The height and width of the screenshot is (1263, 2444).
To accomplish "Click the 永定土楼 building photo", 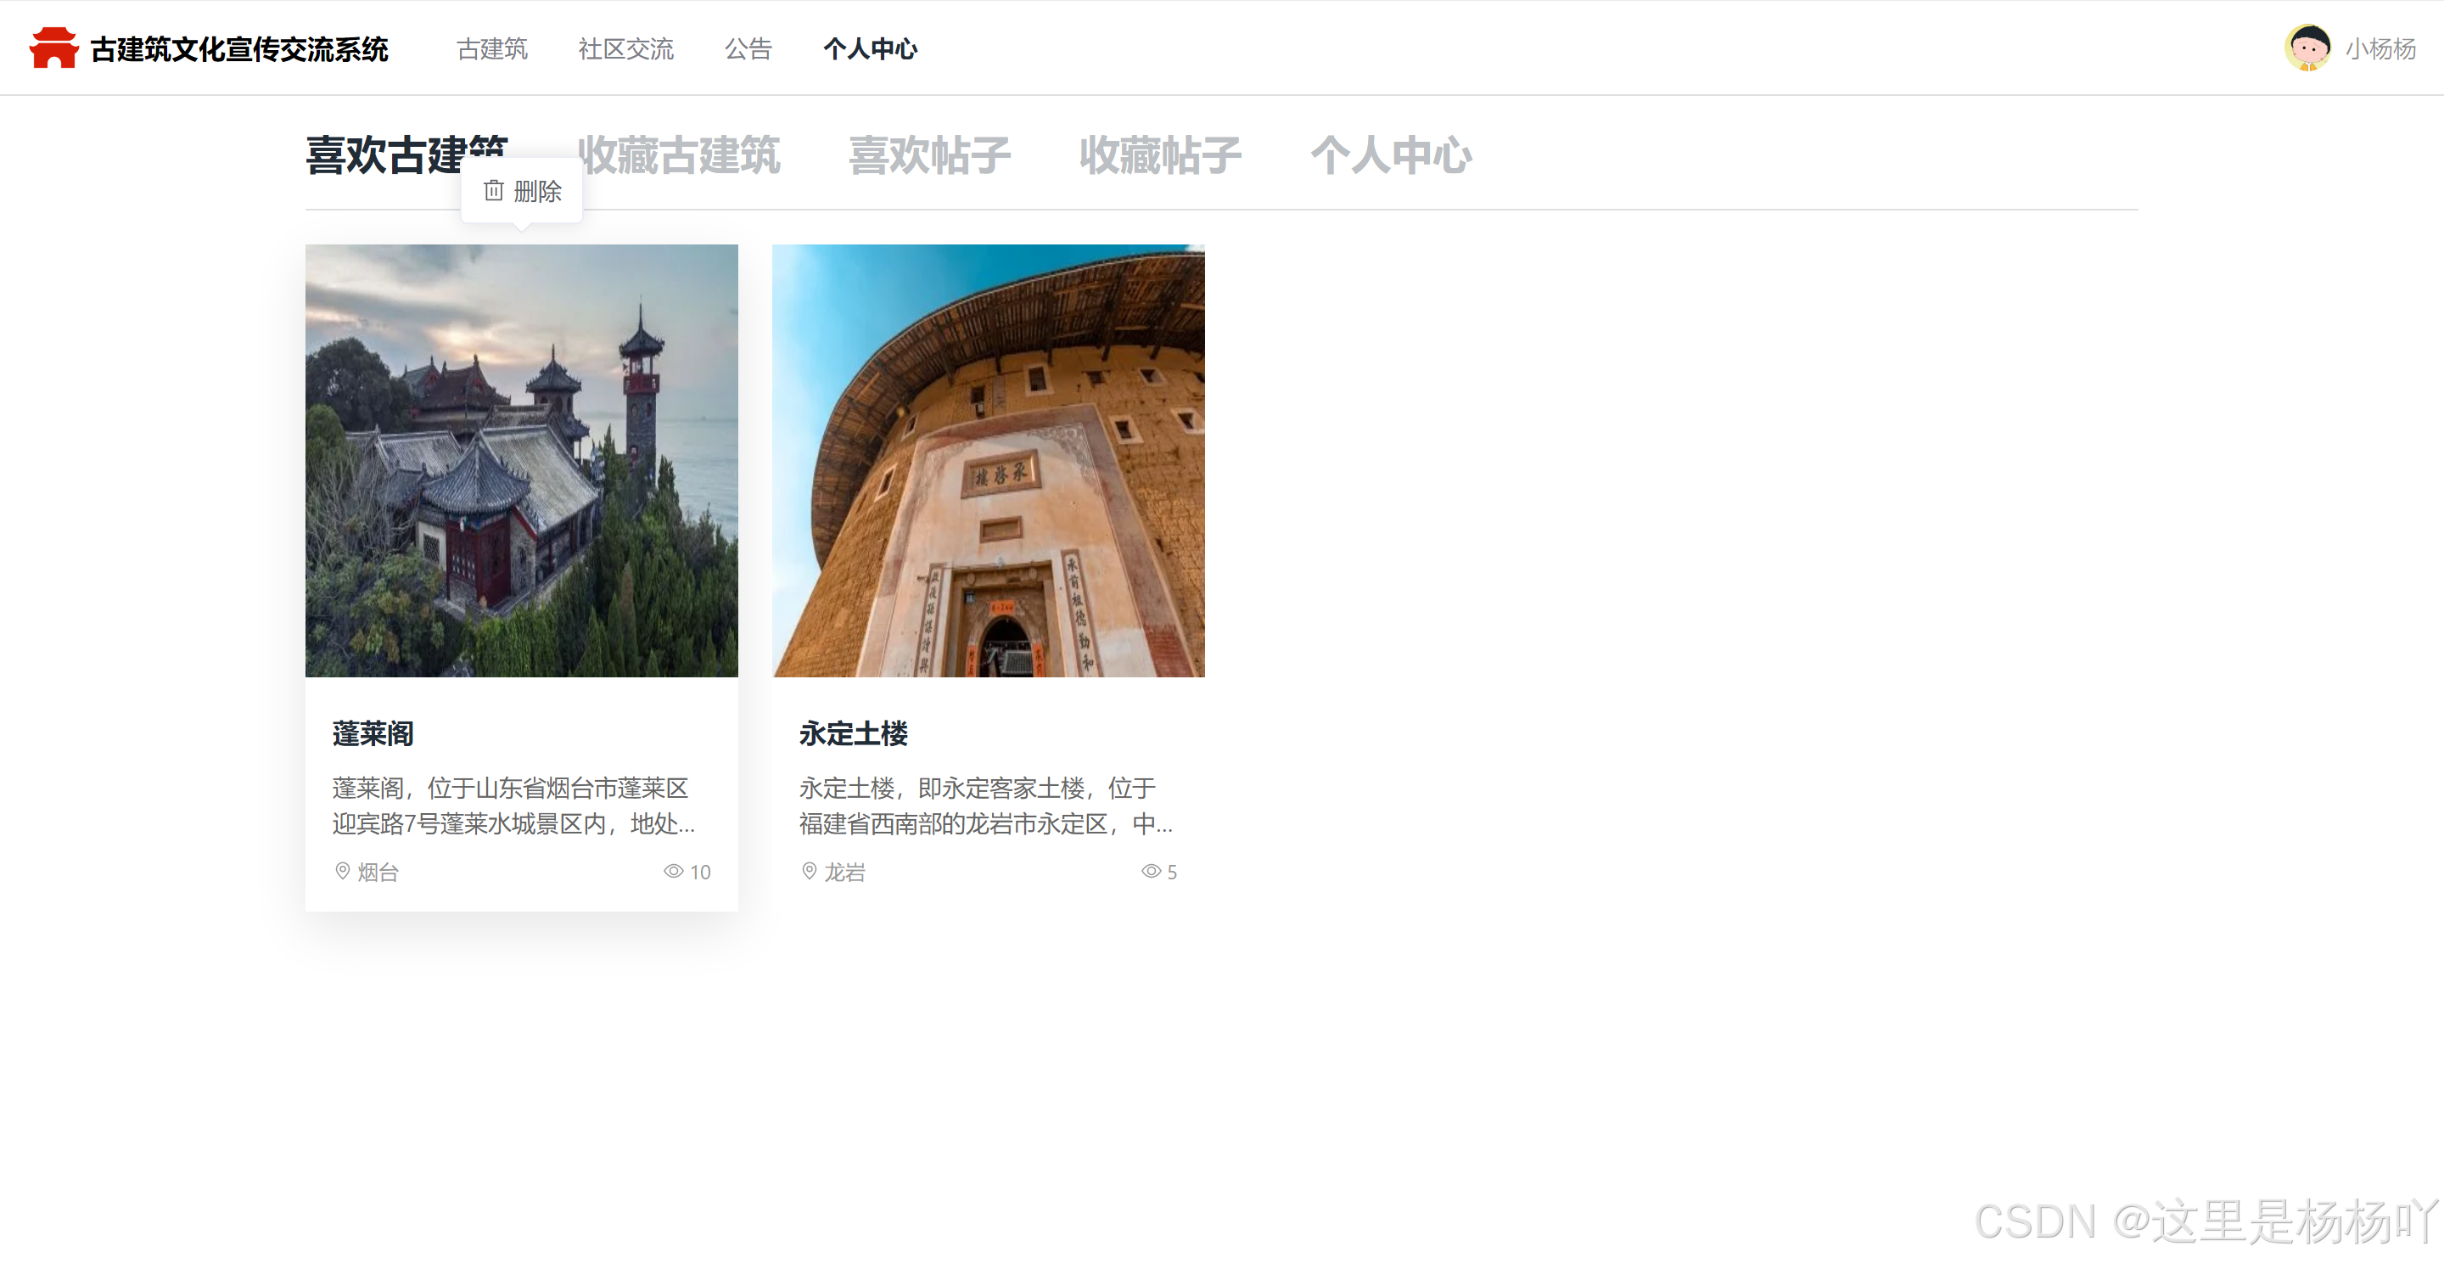I will [x=988, y=461].
